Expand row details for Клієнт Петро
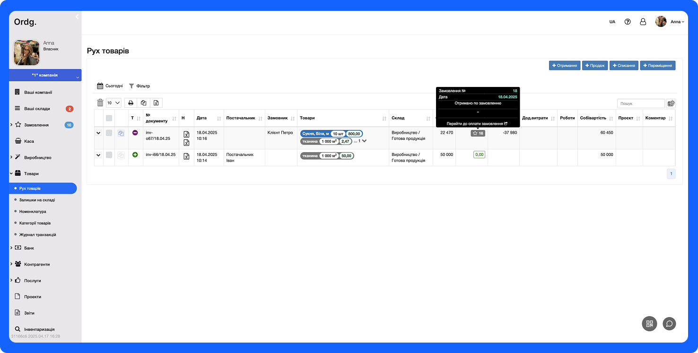Viewport: 698px width, 353px height. 98,133
